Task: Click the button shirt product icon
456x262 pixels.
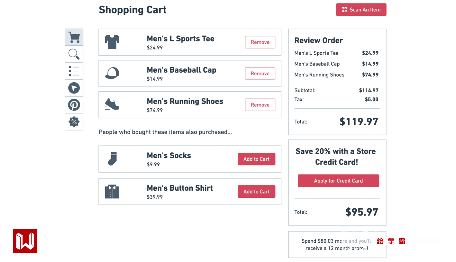Action: click(112, 192)
